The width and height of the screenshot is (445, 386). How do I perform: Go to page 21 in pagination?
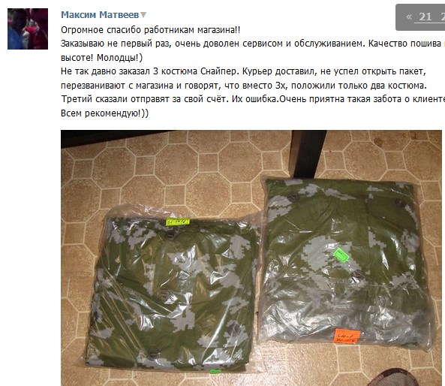point(425,17)
